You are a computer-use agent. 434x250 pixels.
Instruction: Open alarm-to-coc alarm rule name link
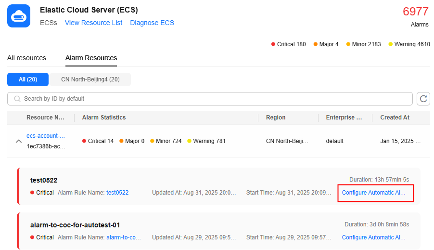[124, 237]
